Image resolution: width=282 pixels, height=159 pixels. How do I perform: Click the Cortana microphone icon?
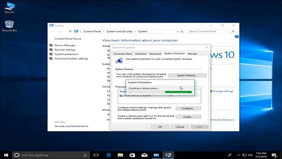point(85,155)
